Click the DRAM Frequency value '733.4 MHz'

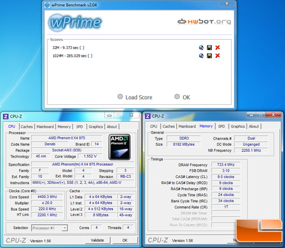coord(226,165)
